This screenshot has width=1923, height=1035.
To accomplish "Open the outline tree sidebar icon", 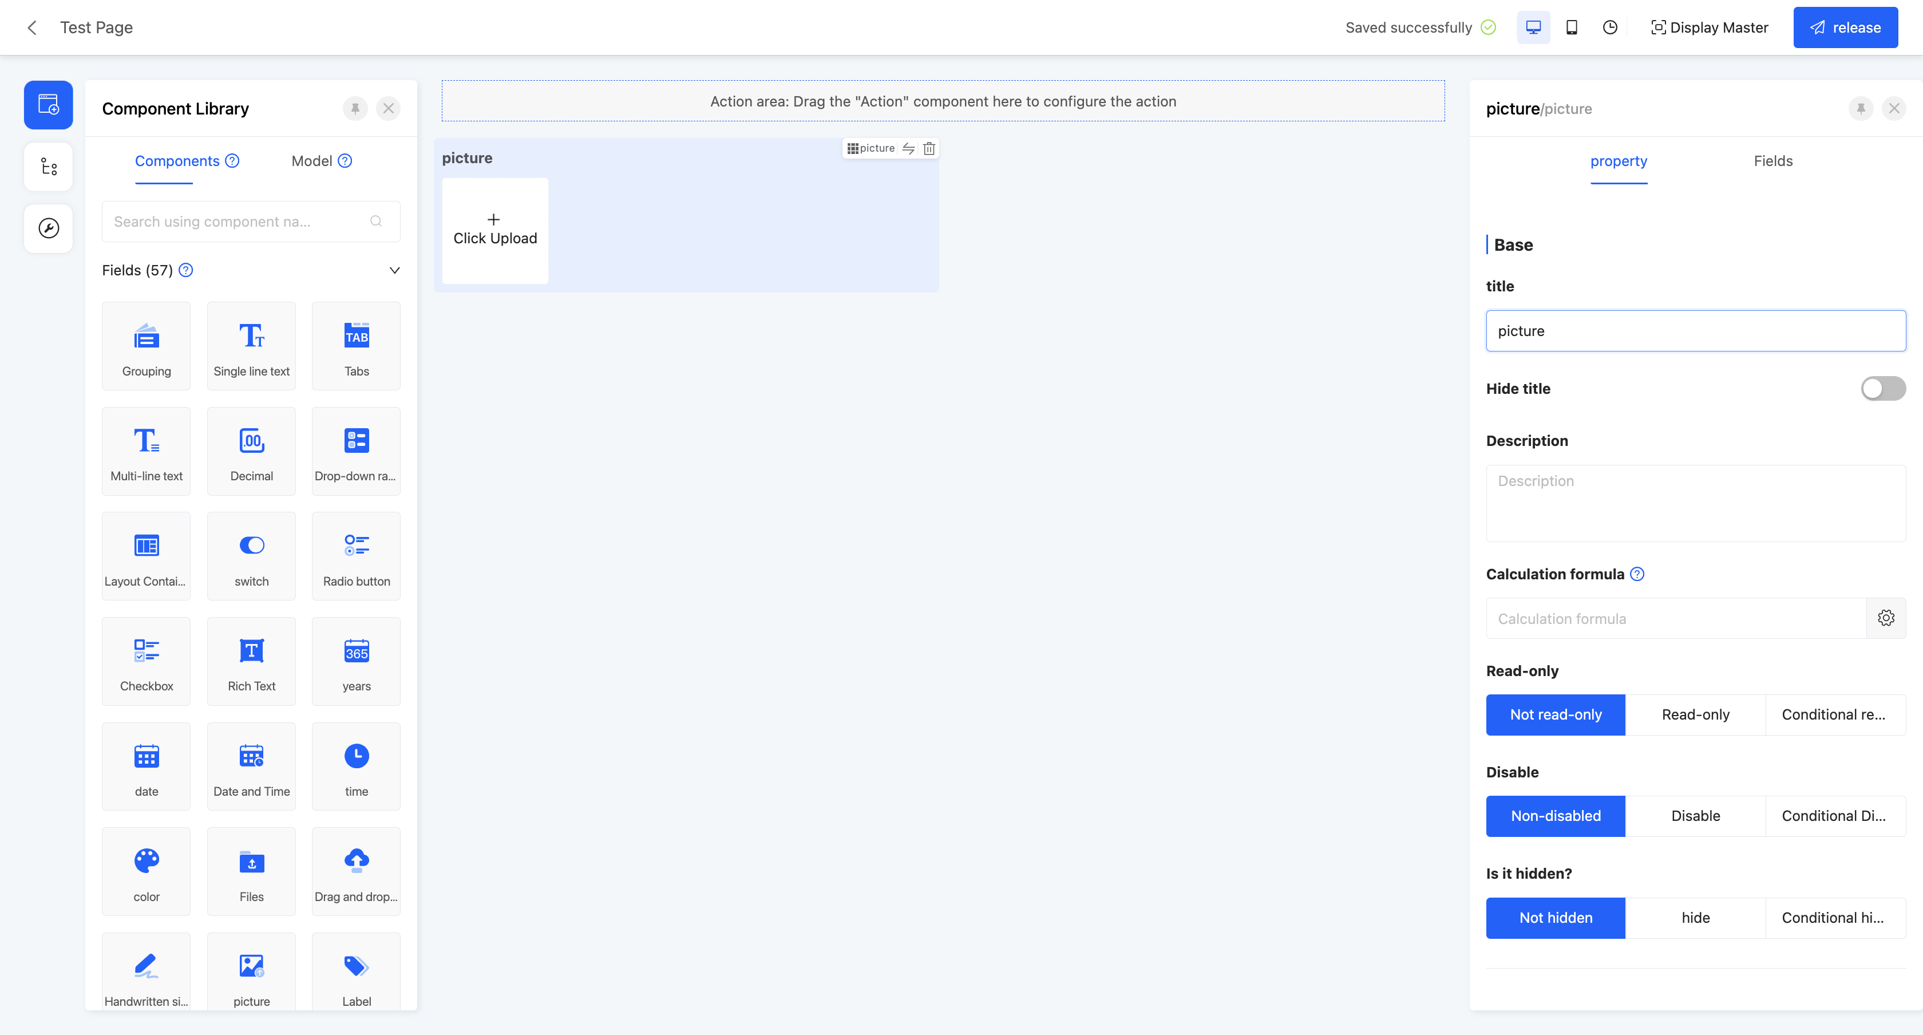I will point(49,167).
